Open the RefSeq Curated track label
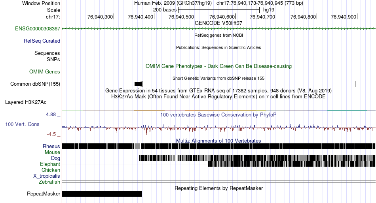The height and width of the screenshot is (203, 376). pyautogui.click(x=42, y=41)
